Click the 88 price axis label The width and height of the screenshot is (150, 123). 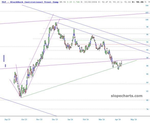(147, 66)
